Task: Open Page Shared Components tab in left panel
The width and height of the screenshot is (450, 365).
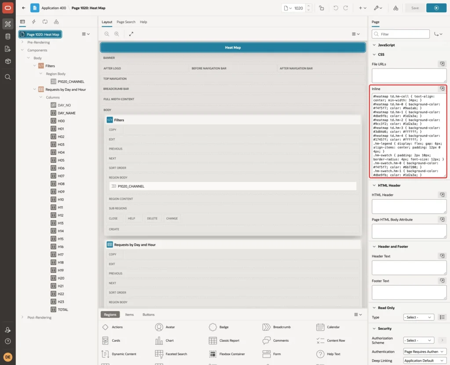Action: (56, 22)
